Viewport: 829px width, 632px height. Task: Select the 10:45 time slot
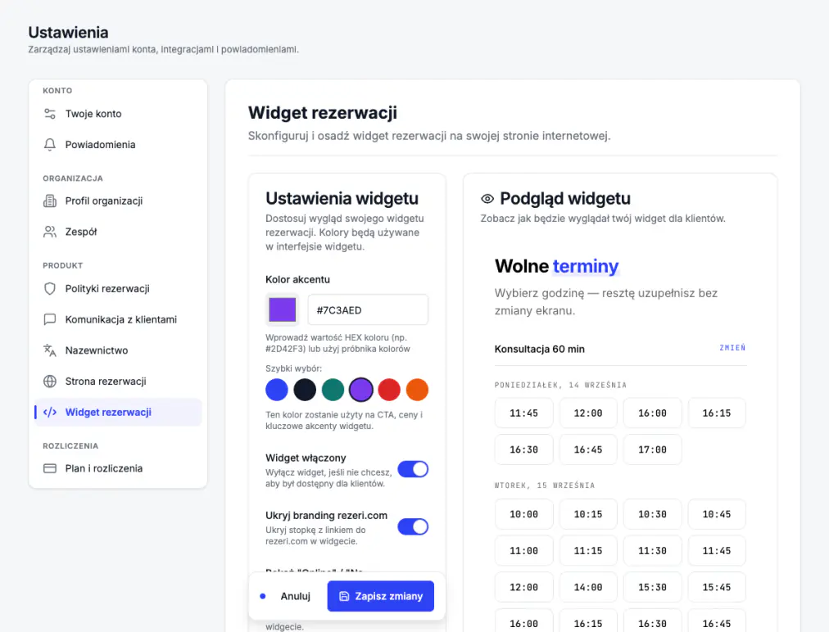coord(717,514)
